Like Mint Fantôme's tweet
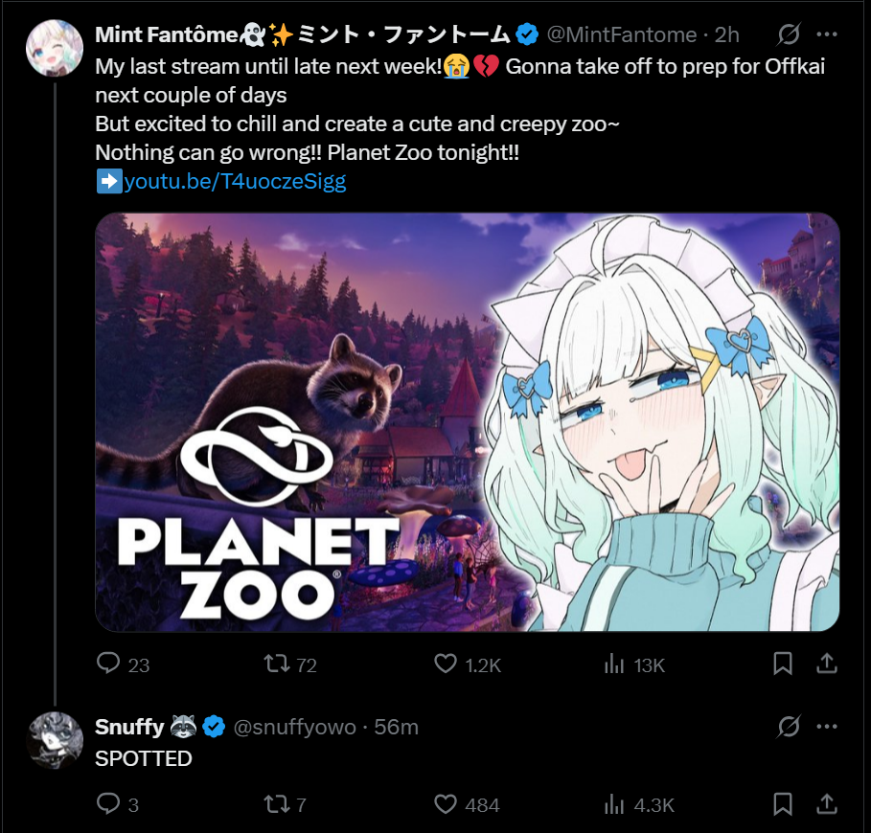 coord(446,664)
